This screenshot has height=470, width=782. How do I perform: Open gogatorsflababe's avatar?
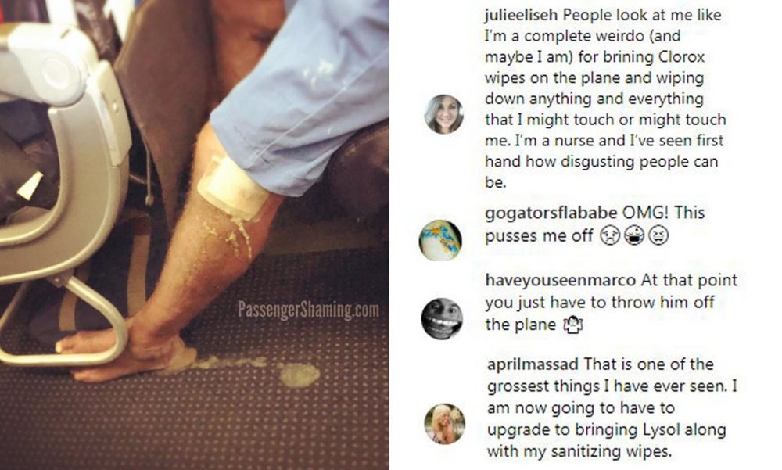(x=439, y=240)
